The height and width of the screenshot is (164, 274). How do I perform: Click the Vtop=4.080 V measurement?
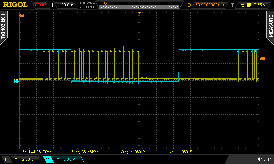click(x=133, y=151)
